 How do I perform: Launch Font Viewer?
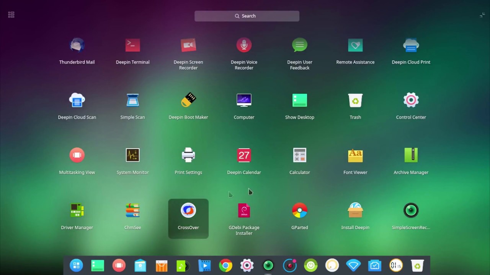[355, 155]
